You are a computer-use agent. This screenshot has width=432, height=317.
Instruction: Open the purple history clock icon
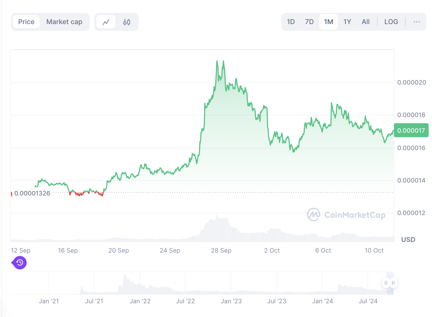[x=20, y=263]
